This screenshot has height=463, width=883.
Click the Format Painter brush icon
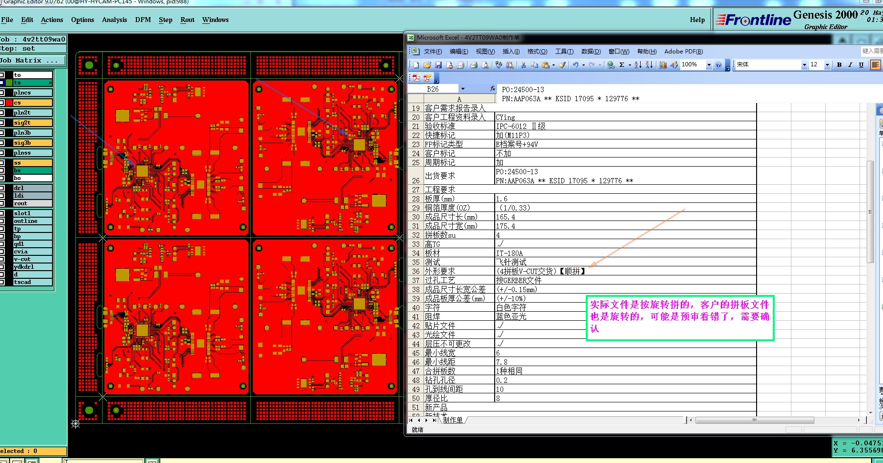562,65
